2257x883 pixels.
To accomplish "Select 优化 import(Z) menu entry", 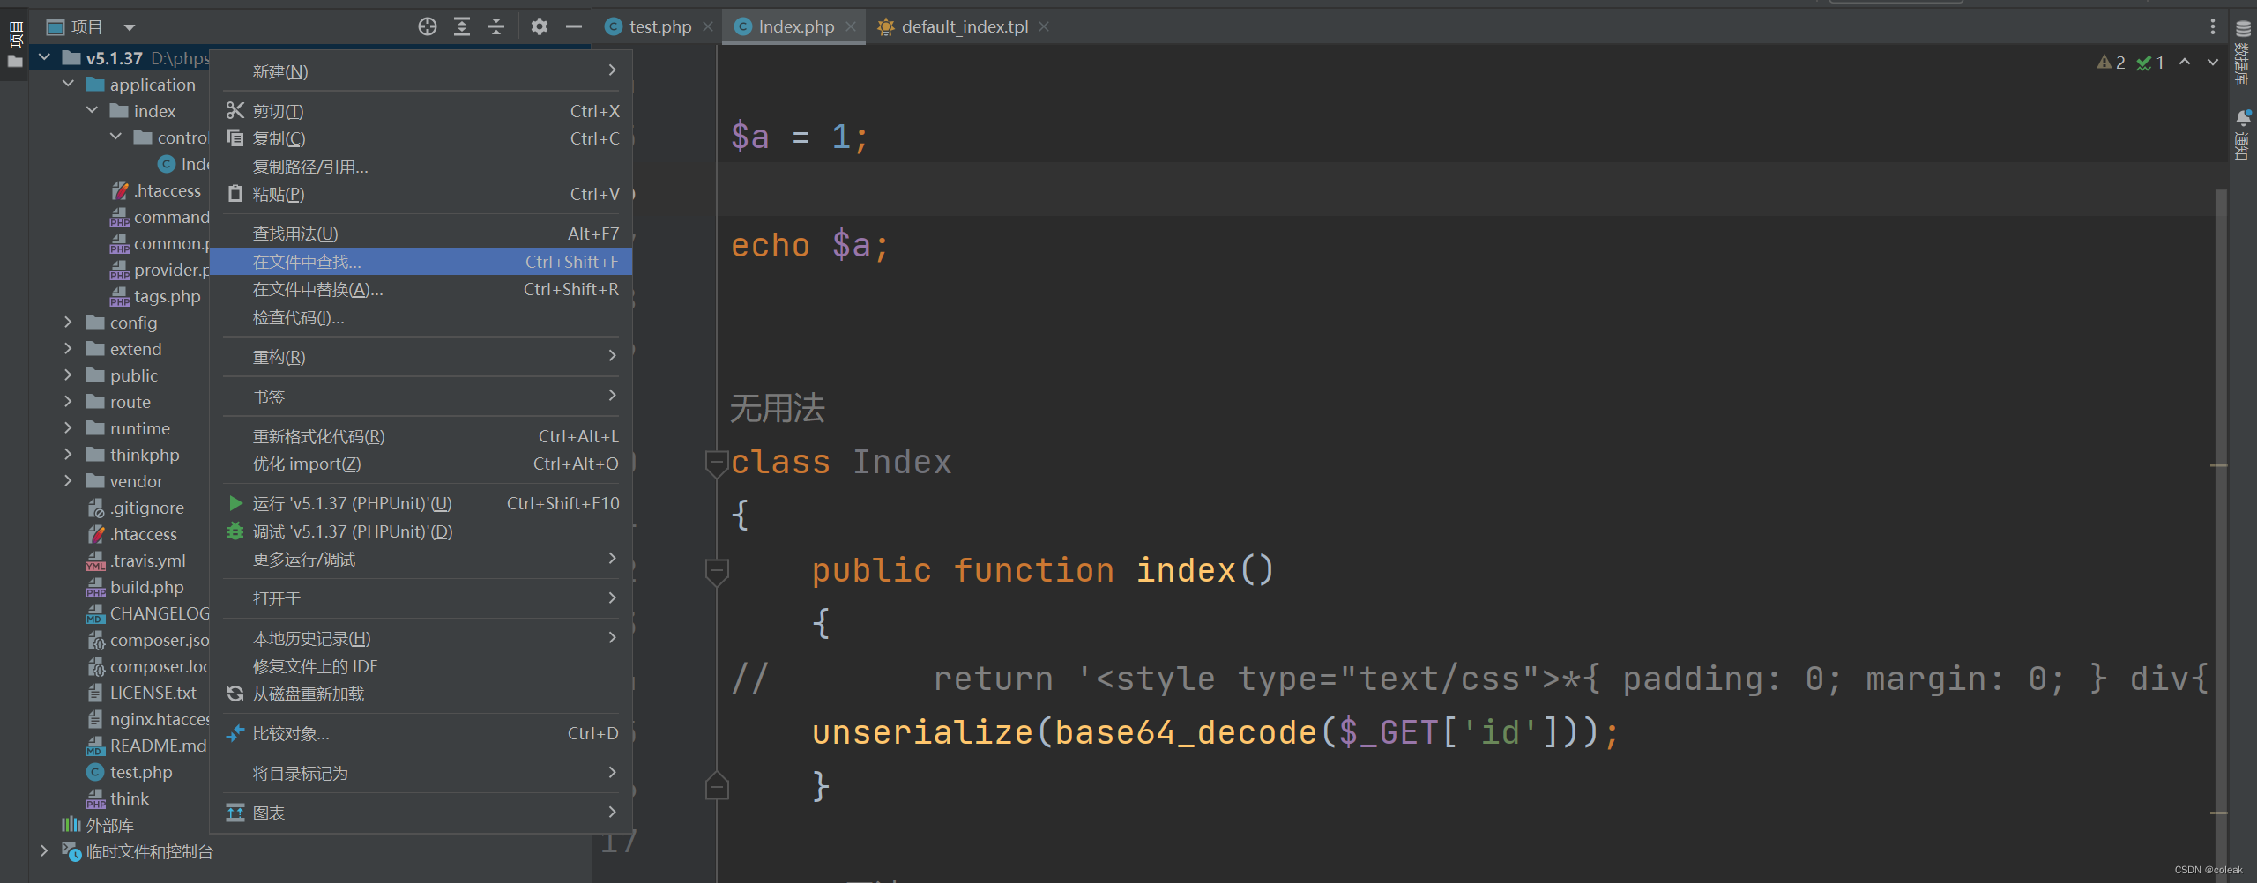I will point(421,464).
